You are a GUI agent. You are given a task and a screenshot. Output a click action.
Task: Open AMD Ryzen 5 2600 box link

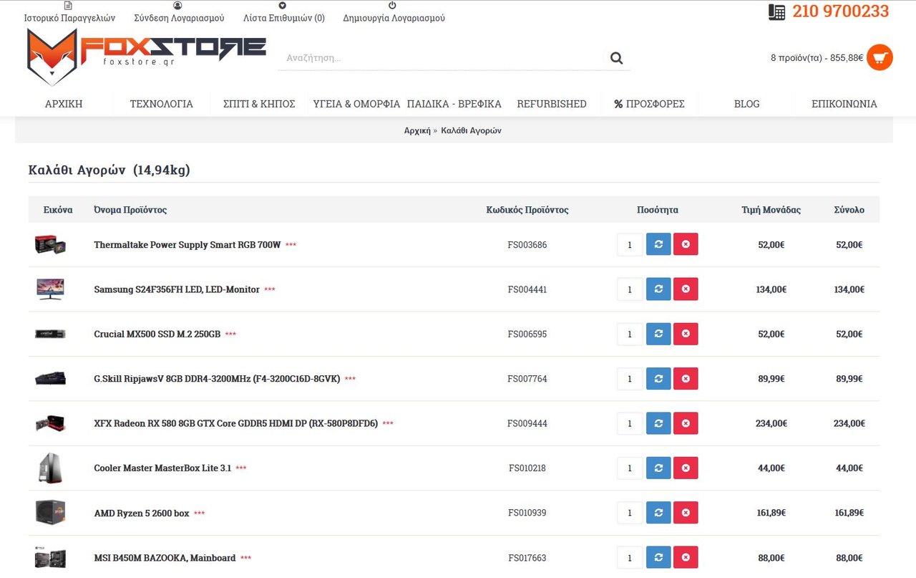[x=142, y=513]
